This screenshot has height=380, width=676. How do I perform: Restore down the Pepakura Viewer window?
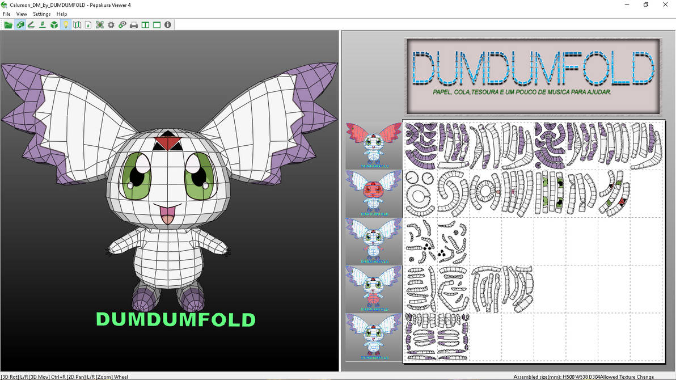(646, 5)
